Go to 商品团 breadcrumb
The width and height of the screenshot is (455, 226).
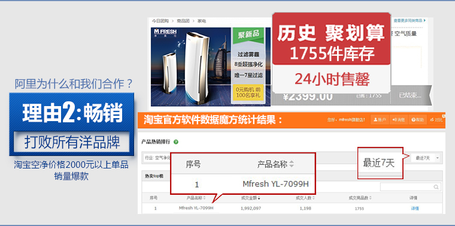click(183, 21)
